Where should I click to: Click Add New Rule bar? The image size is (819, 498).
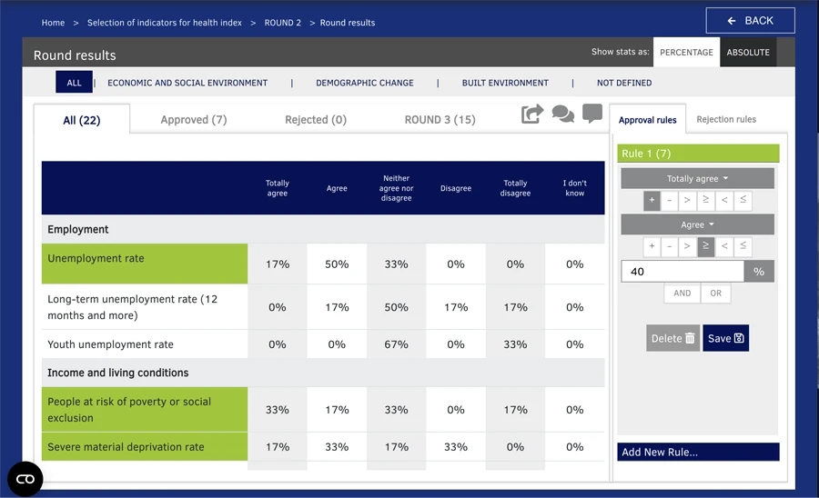(698, 453)
